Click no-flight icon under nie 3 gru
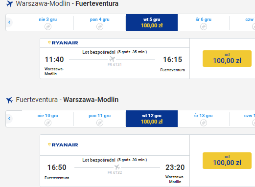255x187 pixels. point(48,26)
